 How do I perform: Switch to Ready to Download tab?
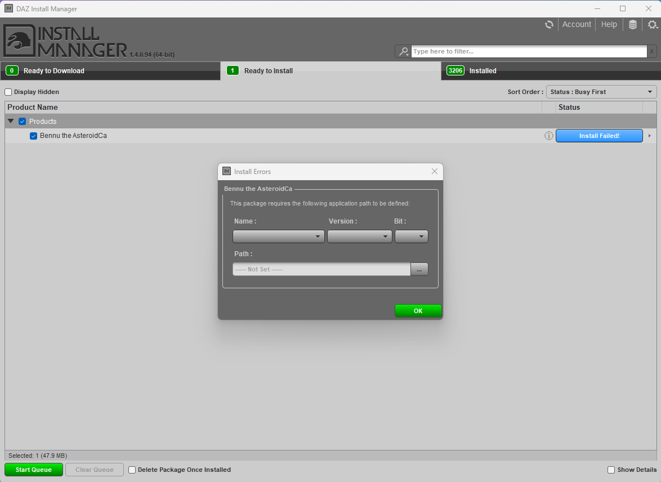pyautogui.click(x=110, y=71)
